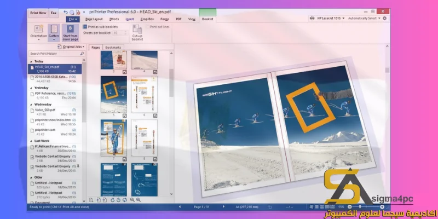The height and width of the screenshot is (219, 438).
Task: Switch to Forms ribbon tab
Action: coord(165,19)
